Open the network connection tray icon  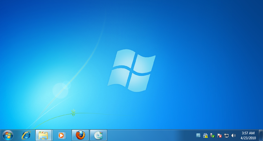(226, 135)
